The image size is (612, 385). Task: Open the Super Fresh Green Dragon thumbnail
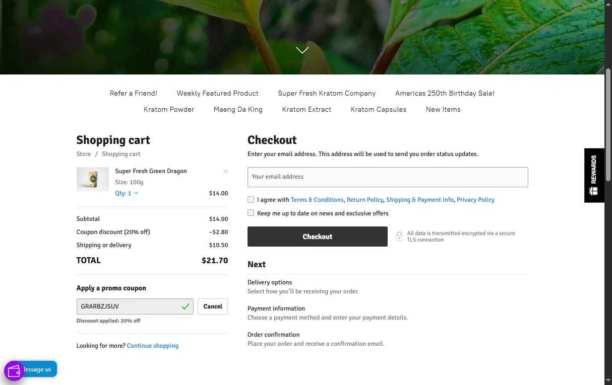pos(93,179)
